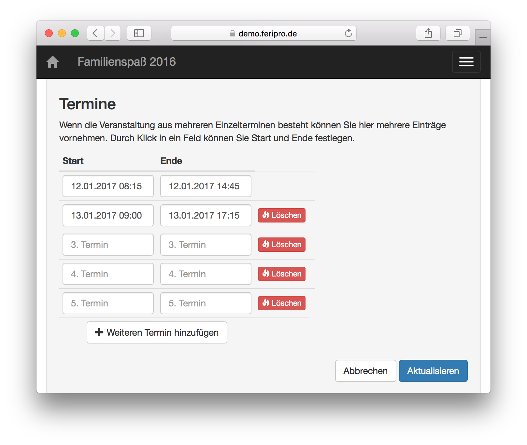527x445 pixels.
Task: Open a new tab with plus button
Action: 483,38
